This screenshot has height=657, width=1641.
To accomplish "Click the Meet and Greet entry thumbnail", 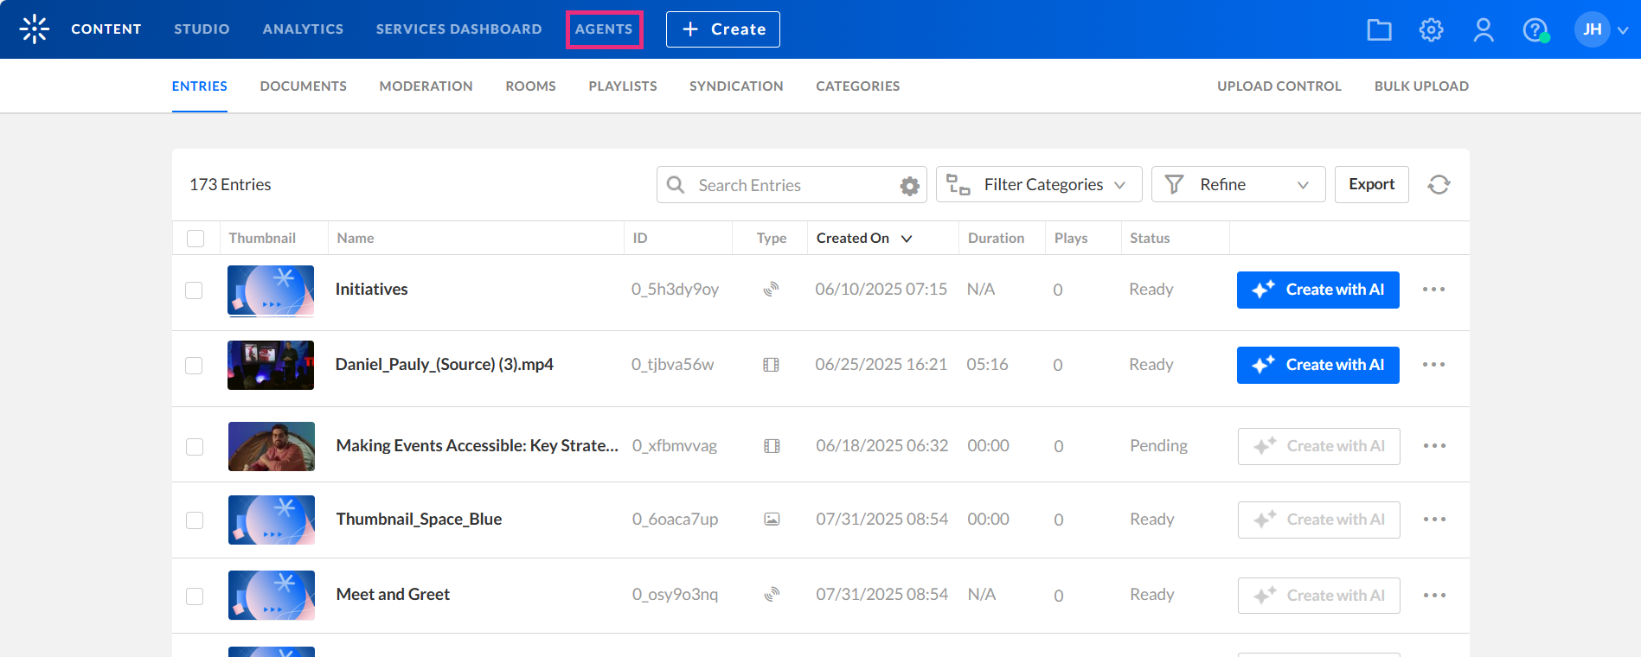I will [x=272, y=595].
